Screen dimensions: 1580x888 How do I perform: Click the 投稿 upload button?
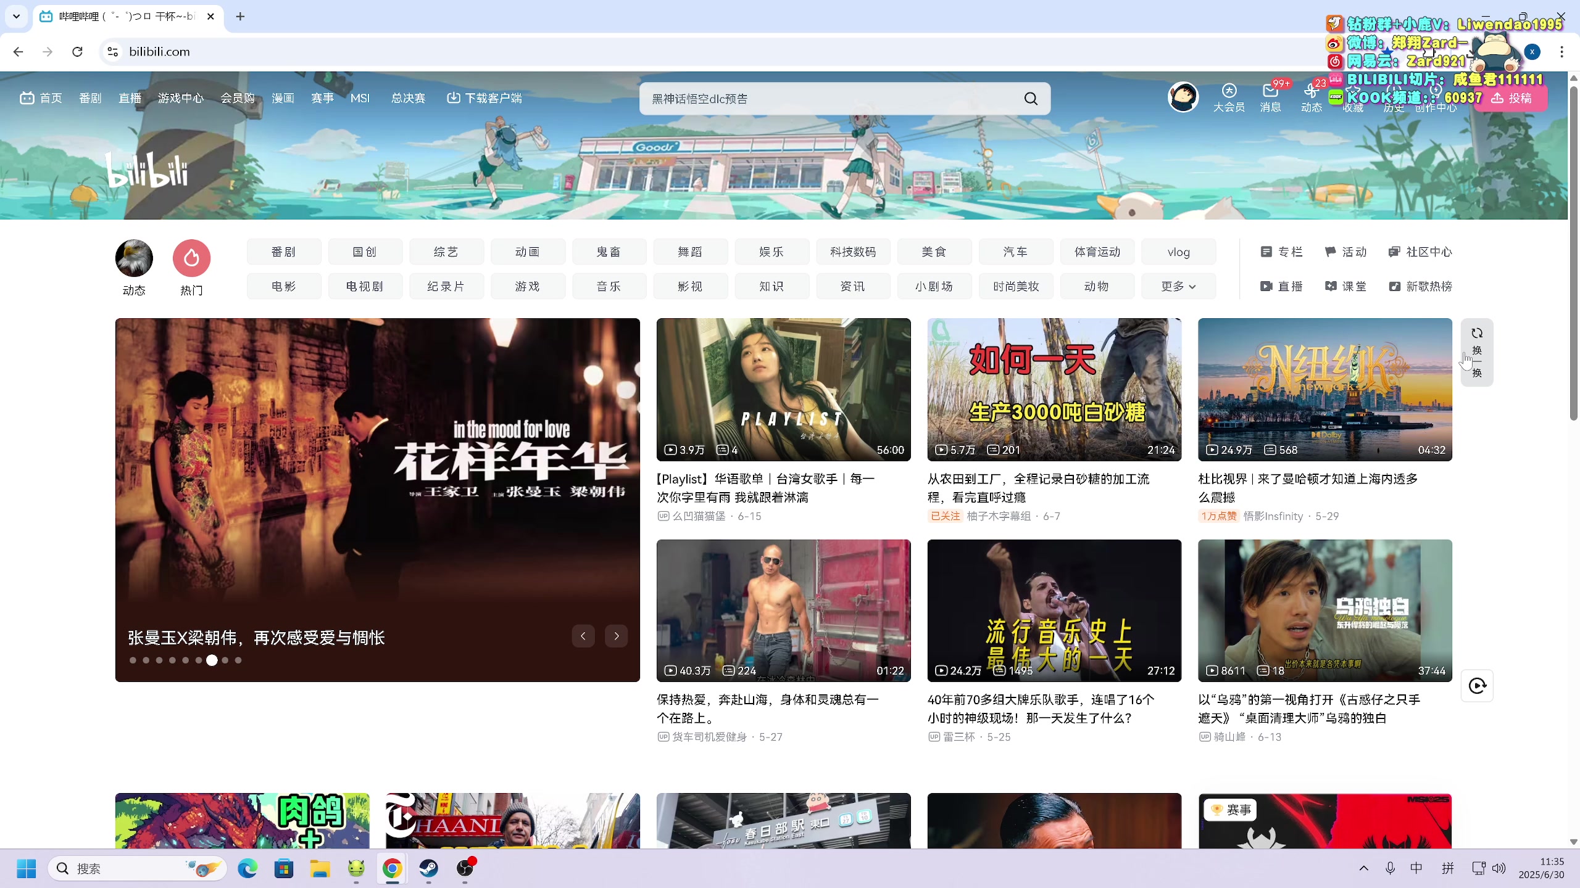click(x=1511, y=98)
